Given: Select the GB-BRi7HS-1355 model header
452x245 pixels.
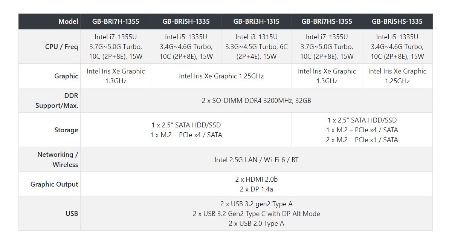Looking at the screenshot, I should (x=327, y=21).
